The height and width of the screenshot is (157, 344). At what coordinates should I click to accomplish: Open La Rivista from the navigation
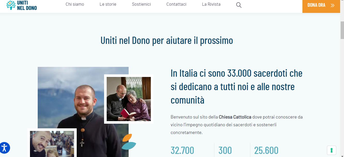click(x=211, y=4)
